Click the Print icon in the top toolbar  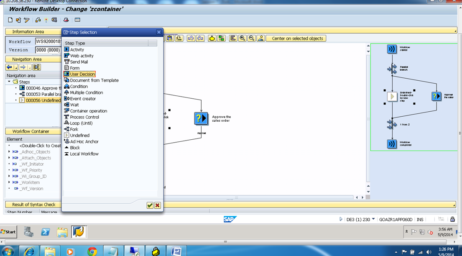(66, 19)
